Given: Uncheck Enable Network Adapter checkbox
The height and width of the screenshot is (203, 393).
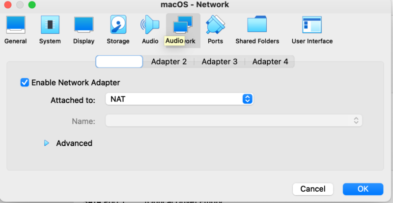Looking at the screenshot, I should [x=25, y=82].
